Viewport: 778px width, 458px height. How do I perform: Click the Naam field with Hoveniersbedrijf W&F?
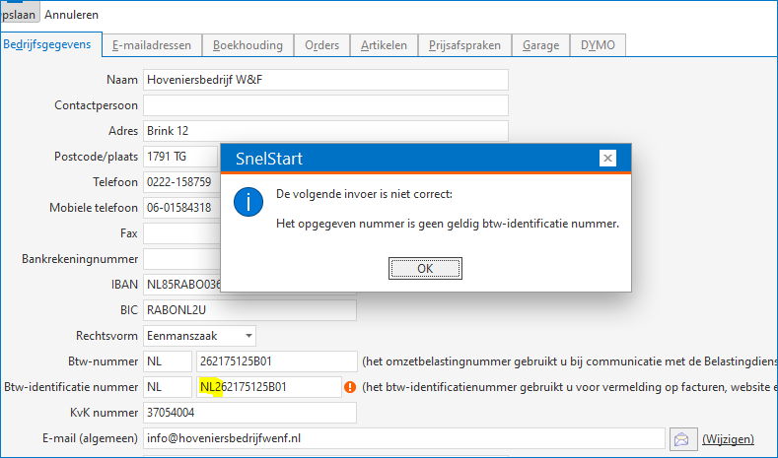(325, 80)
